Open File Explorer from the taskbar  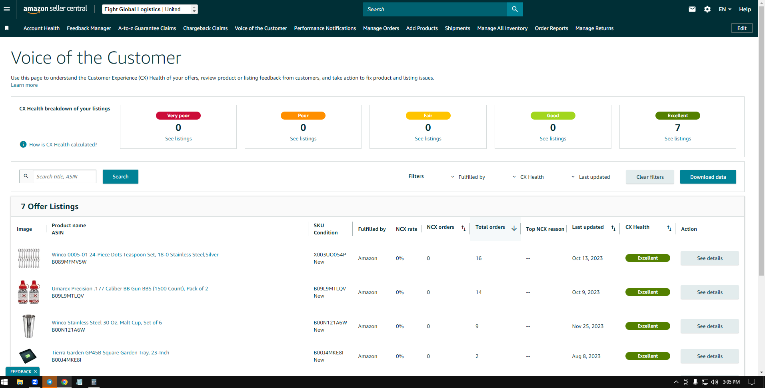[x=20, y=382]
